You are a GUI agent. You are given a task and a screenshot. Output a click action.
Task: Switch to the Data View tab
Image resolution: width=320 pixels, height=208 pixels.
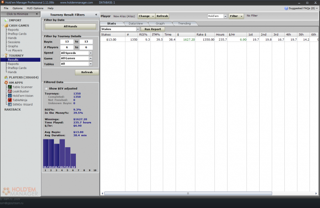[136, 24]
